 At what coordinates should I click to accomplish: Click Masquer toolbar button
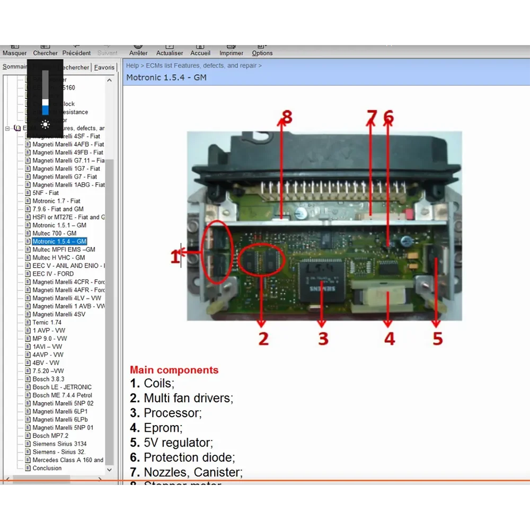pos(14,51)
